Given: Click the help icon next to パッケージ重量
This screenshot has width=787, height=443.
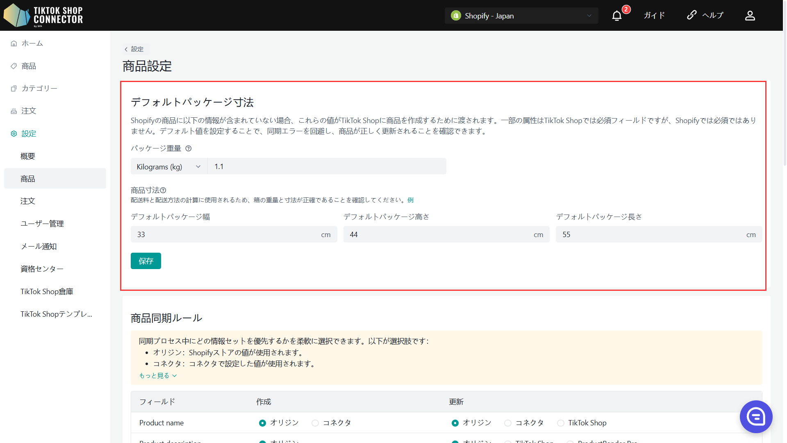Looking at the screenshot, I should pos(189,148).
